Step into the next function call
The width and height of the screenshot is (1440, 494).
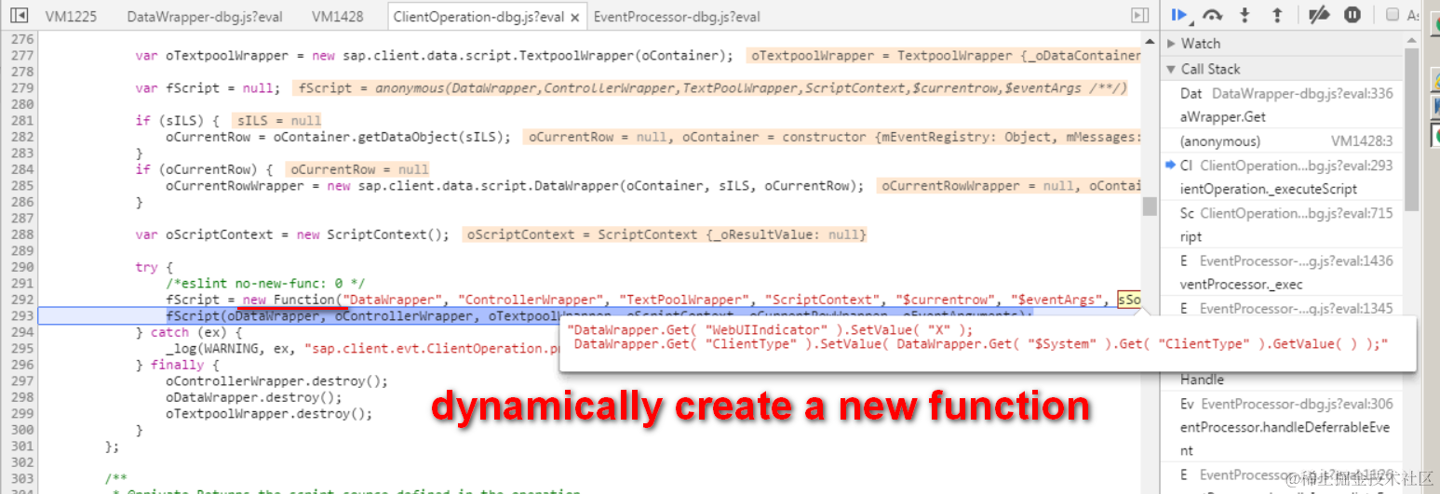1245,15
